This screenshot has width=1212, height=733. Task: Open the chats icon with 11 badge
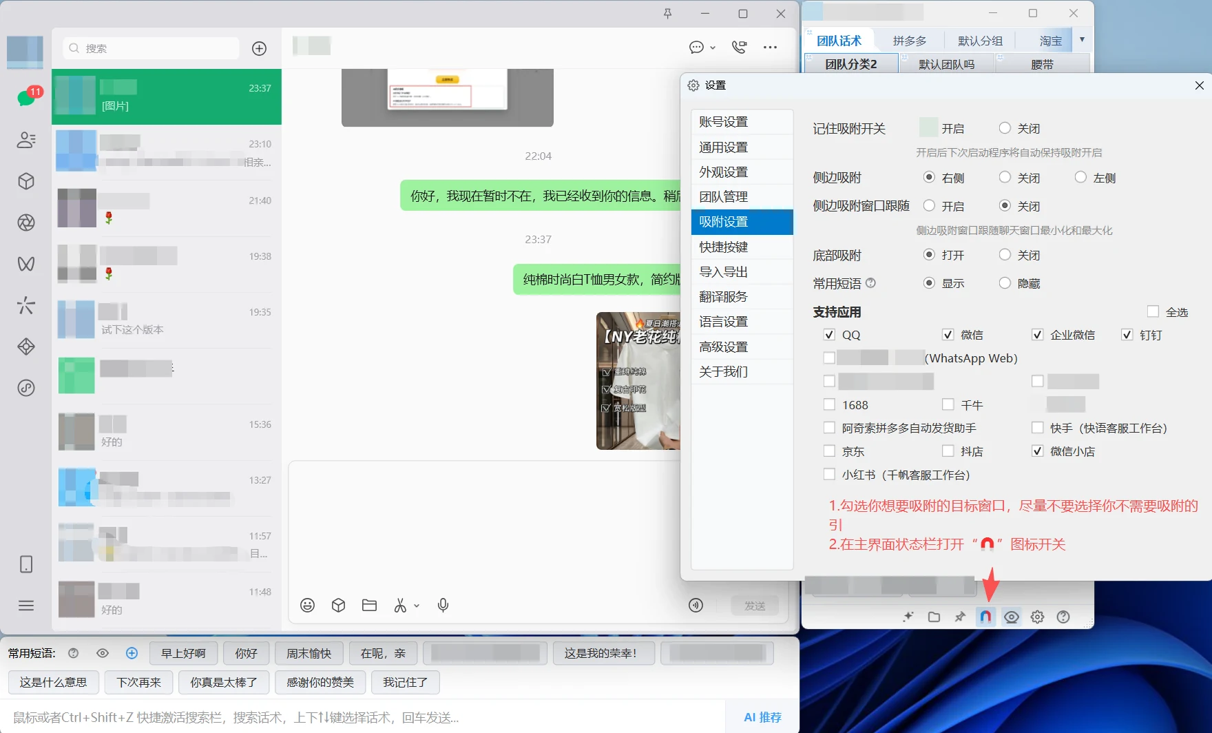pos(26,98)
